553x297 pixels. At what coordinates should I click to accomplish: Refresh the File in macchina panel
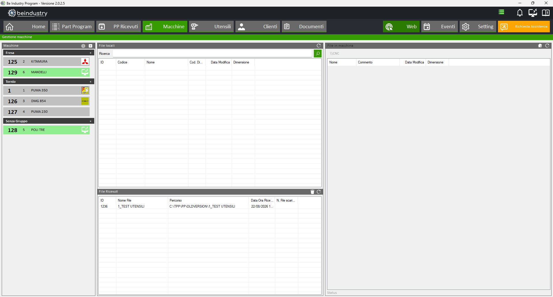[x=547, y=46]
